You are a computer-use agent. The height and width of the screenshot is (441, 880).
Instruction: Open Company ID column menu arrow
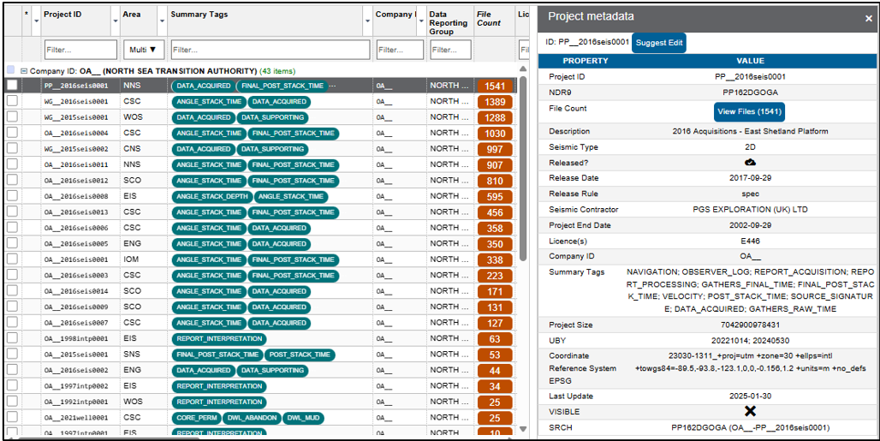(x=421, y=21)
